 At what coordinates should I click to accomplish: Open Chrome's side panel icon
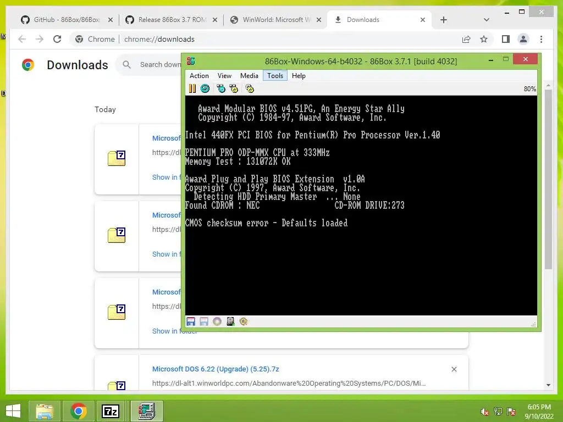(x=506, y=39)
